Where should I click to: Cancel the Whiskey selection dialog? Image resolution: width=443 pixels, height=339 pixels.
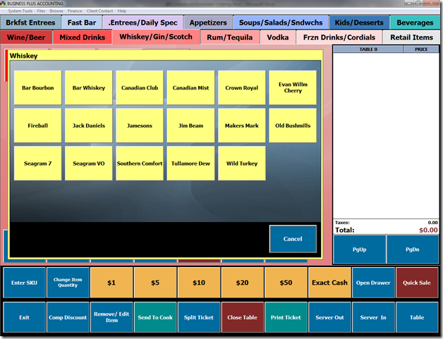click(x=293, y=239)
